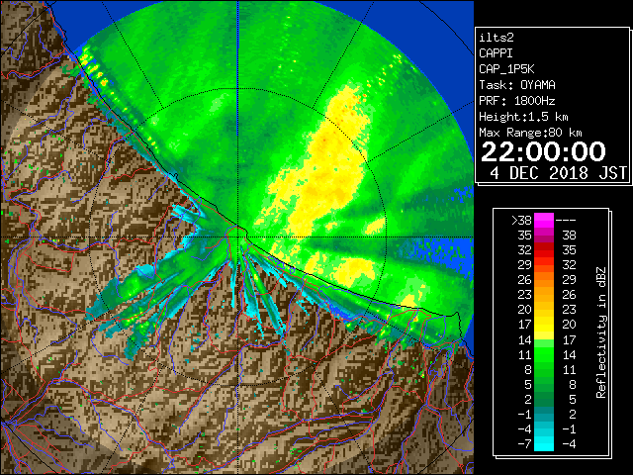Click the large "22:00:00" timestamp
The height and width of the screenshot is (475, 633).
point(543,151)
